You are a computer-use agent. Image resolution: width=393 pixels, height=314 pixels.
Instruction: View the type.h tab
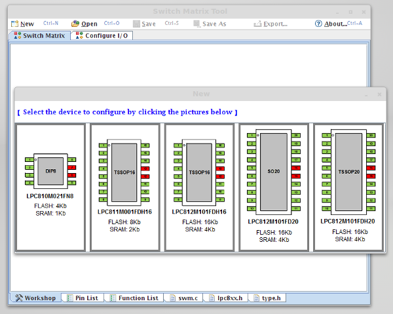click(267, 298)
